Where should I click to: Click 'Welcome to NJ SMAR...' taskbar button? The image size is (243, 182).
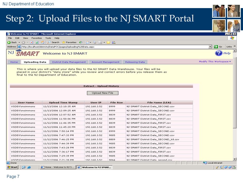click(95, 167)
